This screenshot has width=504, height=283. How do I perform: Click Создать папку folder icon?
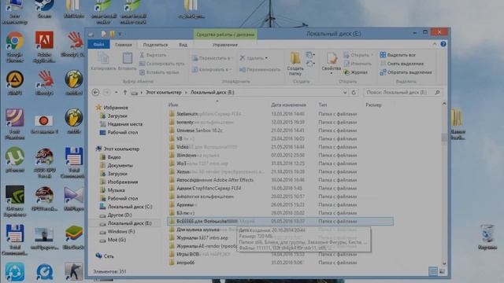[295, 64]
